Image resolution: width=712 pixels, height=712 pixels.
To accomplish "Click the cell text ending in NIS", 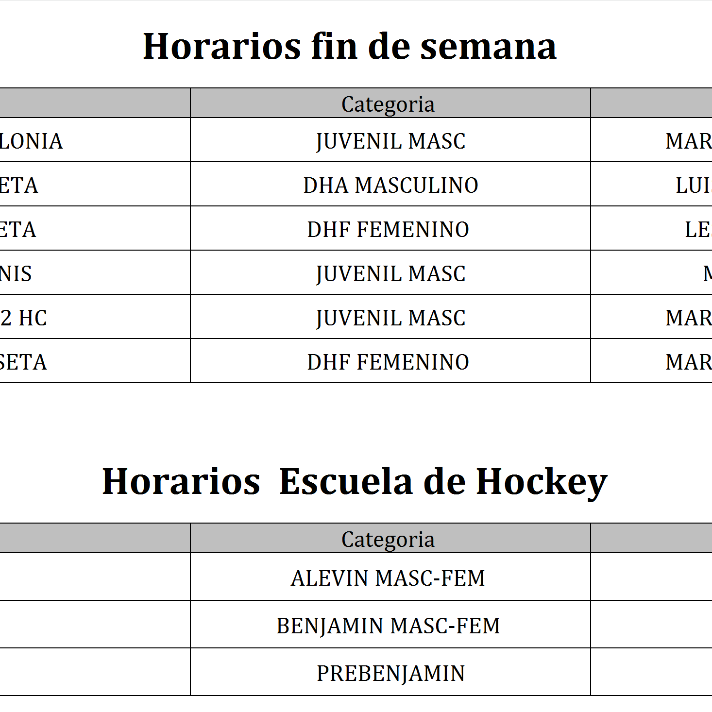I will pyautogui.click(x=16, y=273).
